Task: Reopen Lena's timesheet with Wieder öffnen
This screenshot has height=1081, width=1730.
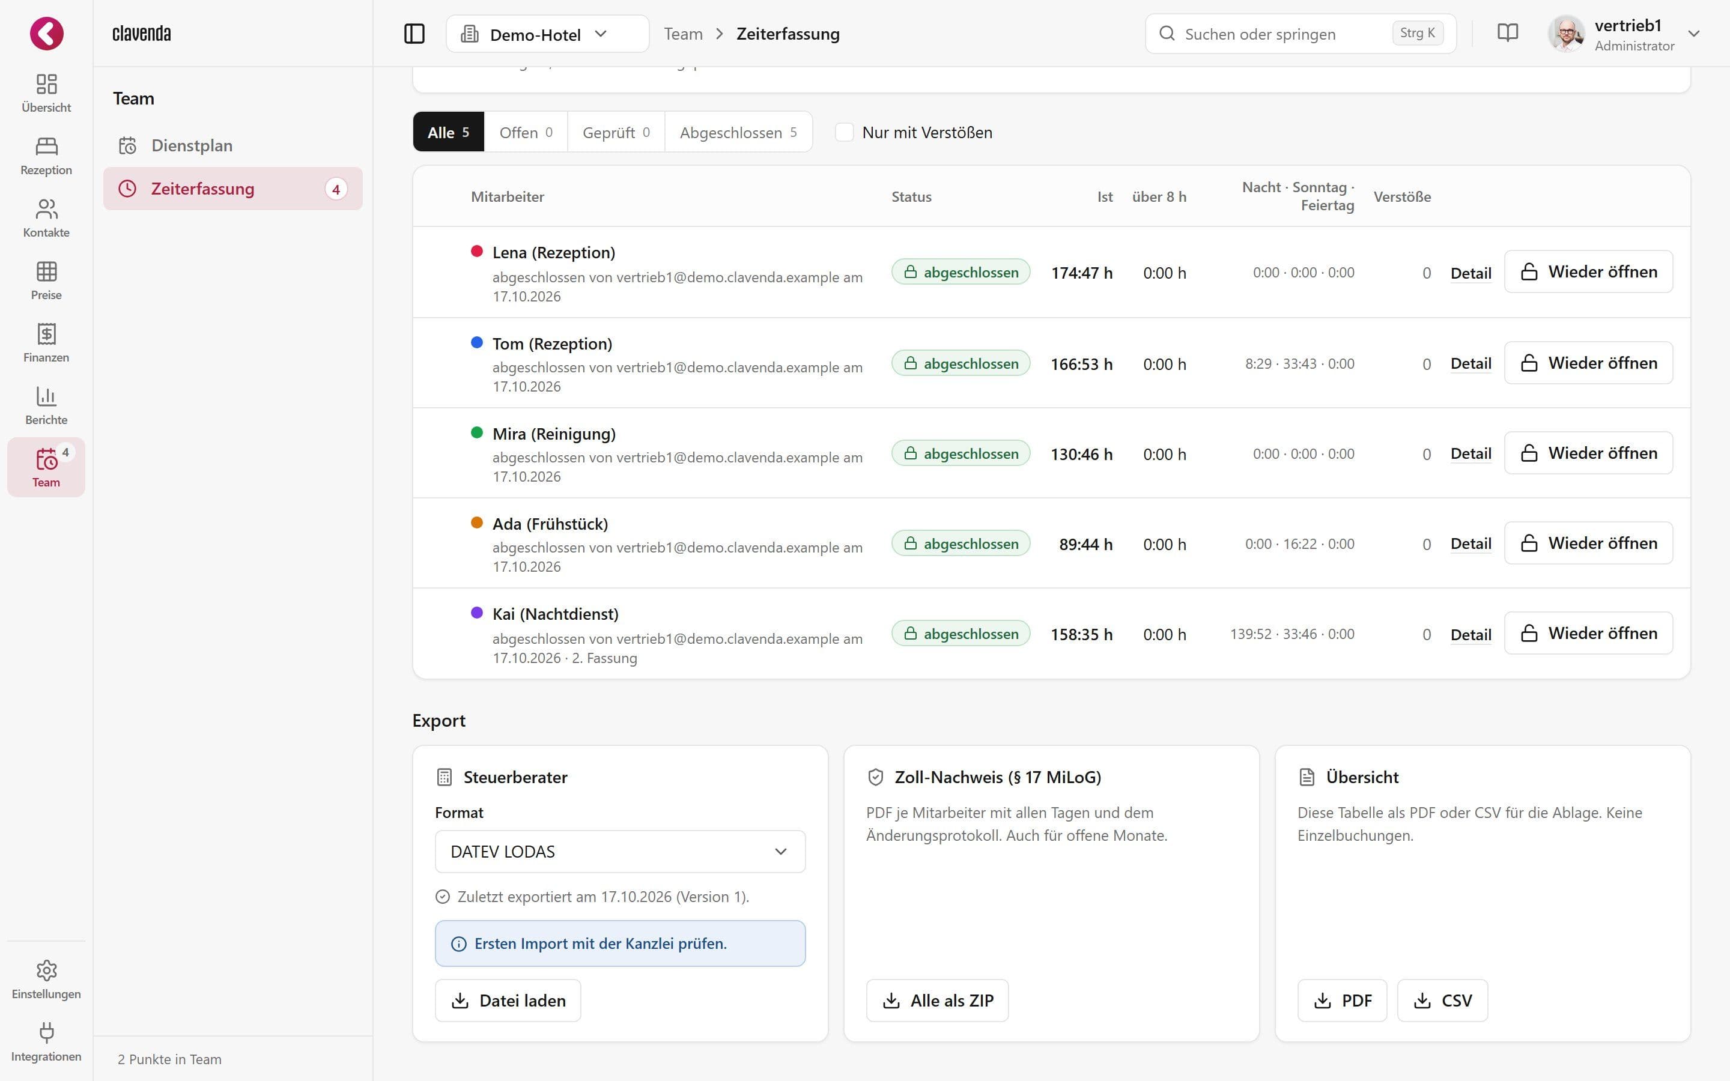Action: (x=1588, y=271)
